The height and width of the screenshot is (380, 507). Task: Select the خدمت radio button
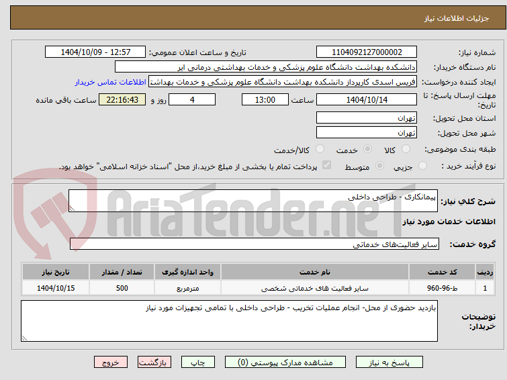click(367, 149)
